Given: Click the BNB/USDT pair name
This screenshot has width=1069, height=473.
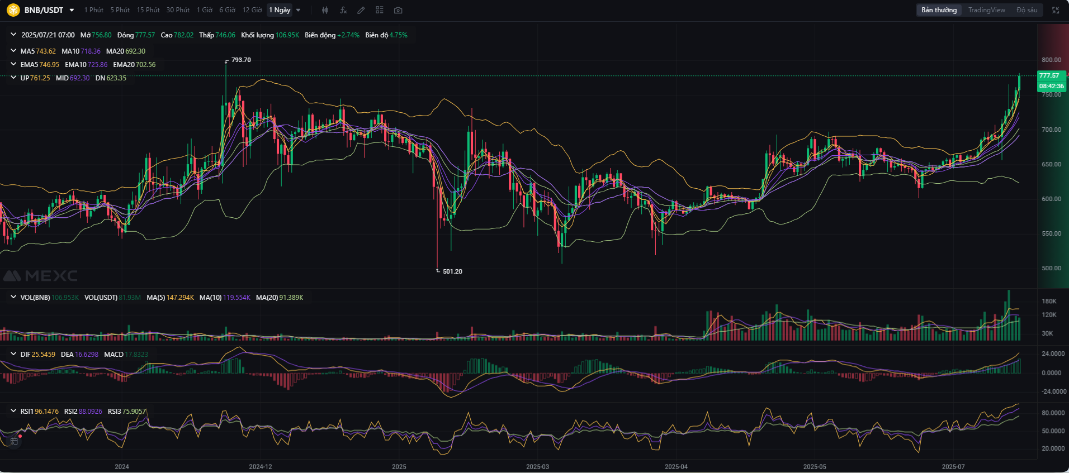Looking at the screenshot, I should 44,10.
